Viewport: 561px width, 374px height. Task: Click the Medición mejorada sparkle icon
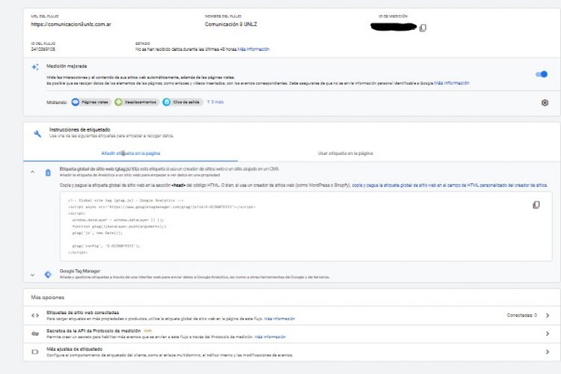35,67
